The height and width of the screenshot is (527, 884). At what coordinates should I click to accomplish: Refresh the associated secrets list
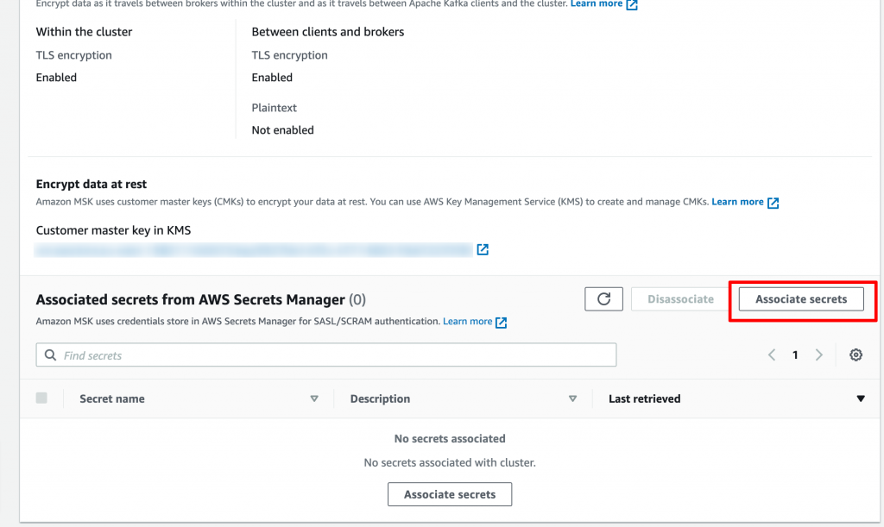click(x=603, y=299)
